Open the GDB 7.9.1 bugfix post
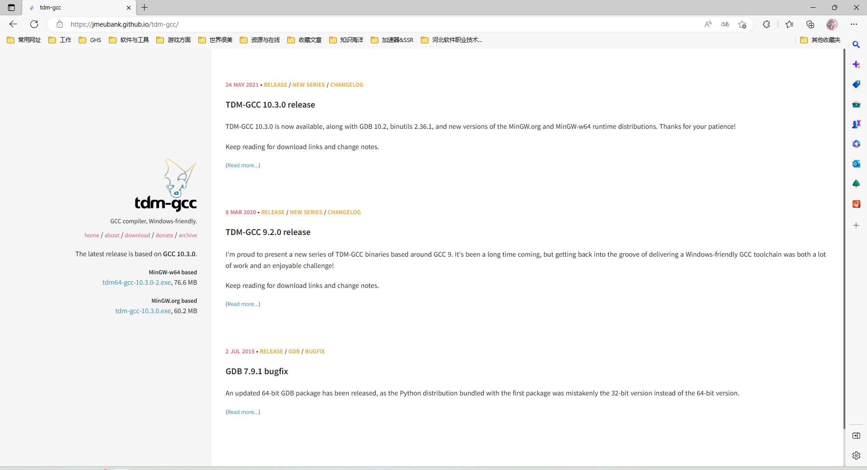The height and width of the screenshot is (470, 867). [256, 371]
